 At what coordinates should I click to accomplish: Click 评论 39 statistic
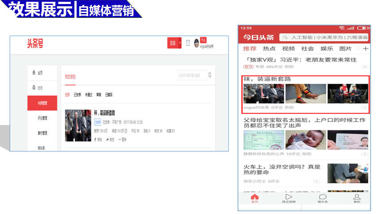point(135,131)
